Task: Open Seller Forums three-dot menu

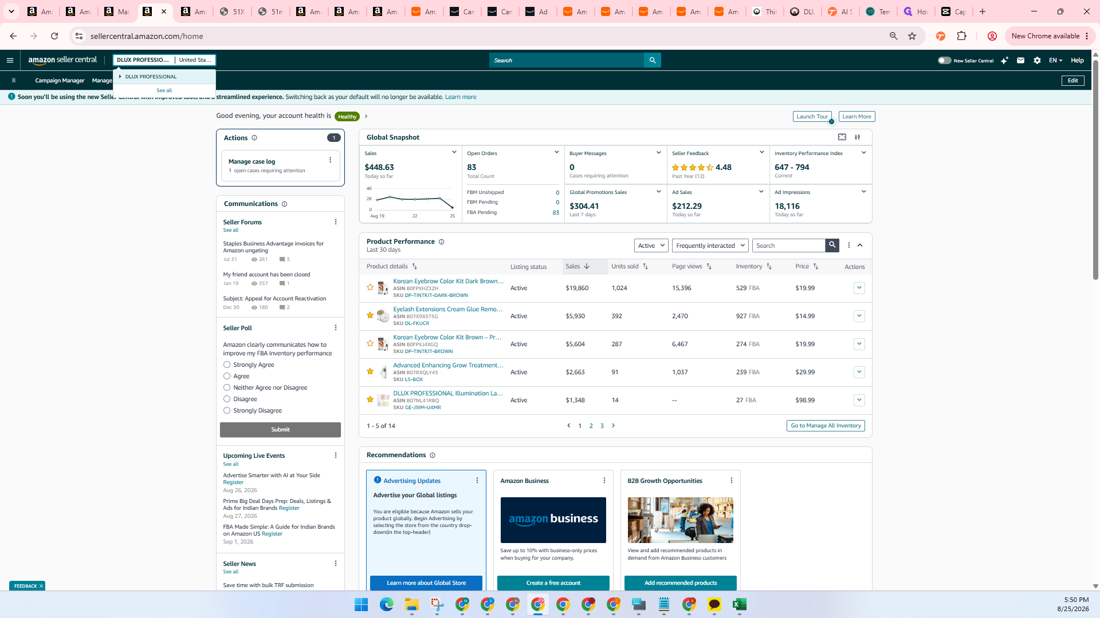Action: click(x=336, y=221)
